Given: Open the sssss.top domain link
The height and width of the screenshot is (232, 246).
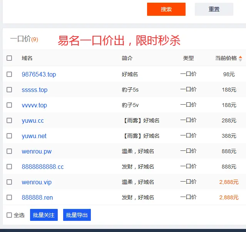Looking at the screenshot, I should [x=35, y=90].
